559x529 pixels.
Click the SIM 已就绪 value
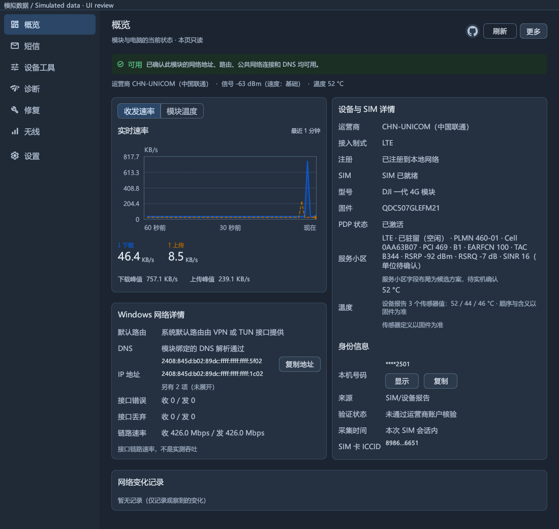click(400, 175)
